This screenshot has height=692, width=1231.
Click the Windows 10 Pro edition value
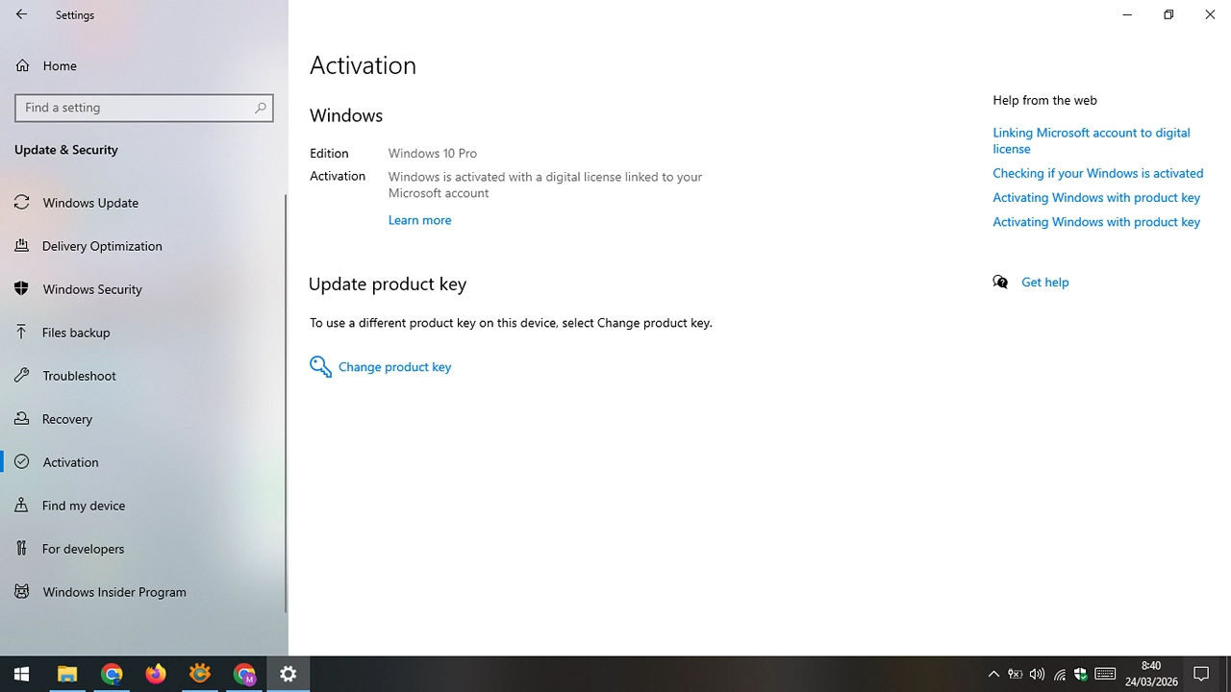pyautogui.click(x=433, y=153)
